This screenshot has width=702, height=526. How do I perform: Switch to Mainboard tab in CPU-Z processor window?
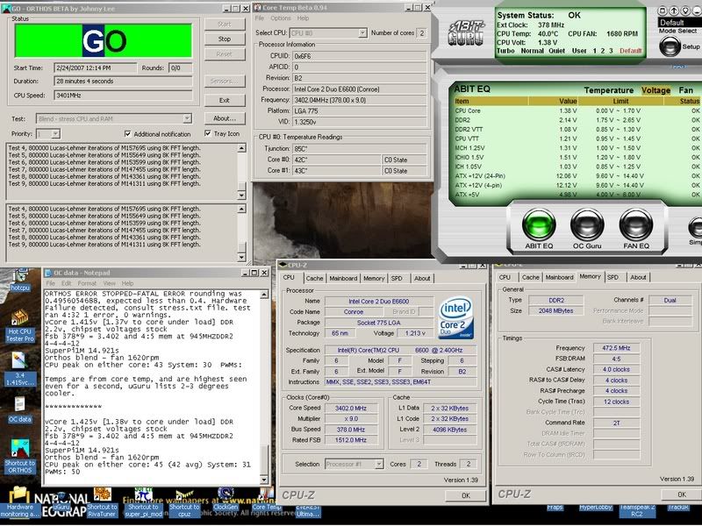coord(343,278)
